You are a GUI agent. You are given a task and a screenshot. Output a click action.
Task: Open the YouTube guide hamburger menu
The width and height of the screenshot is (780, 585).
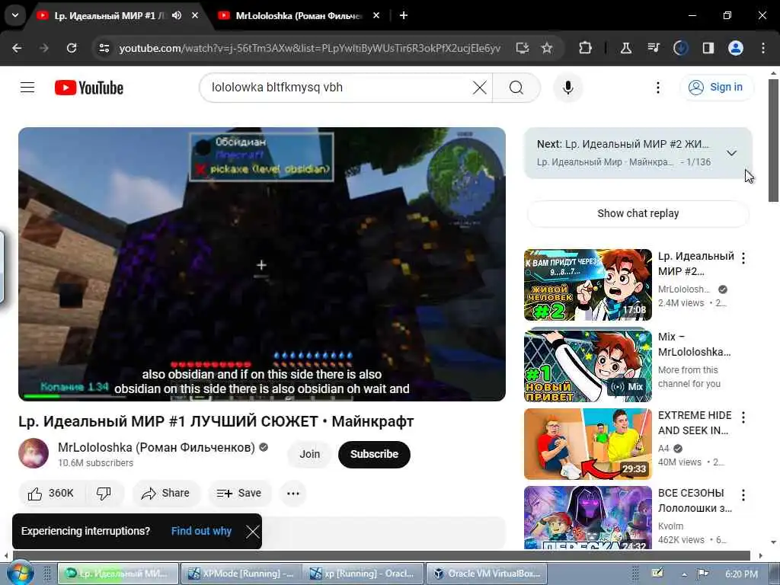[27, 88]
